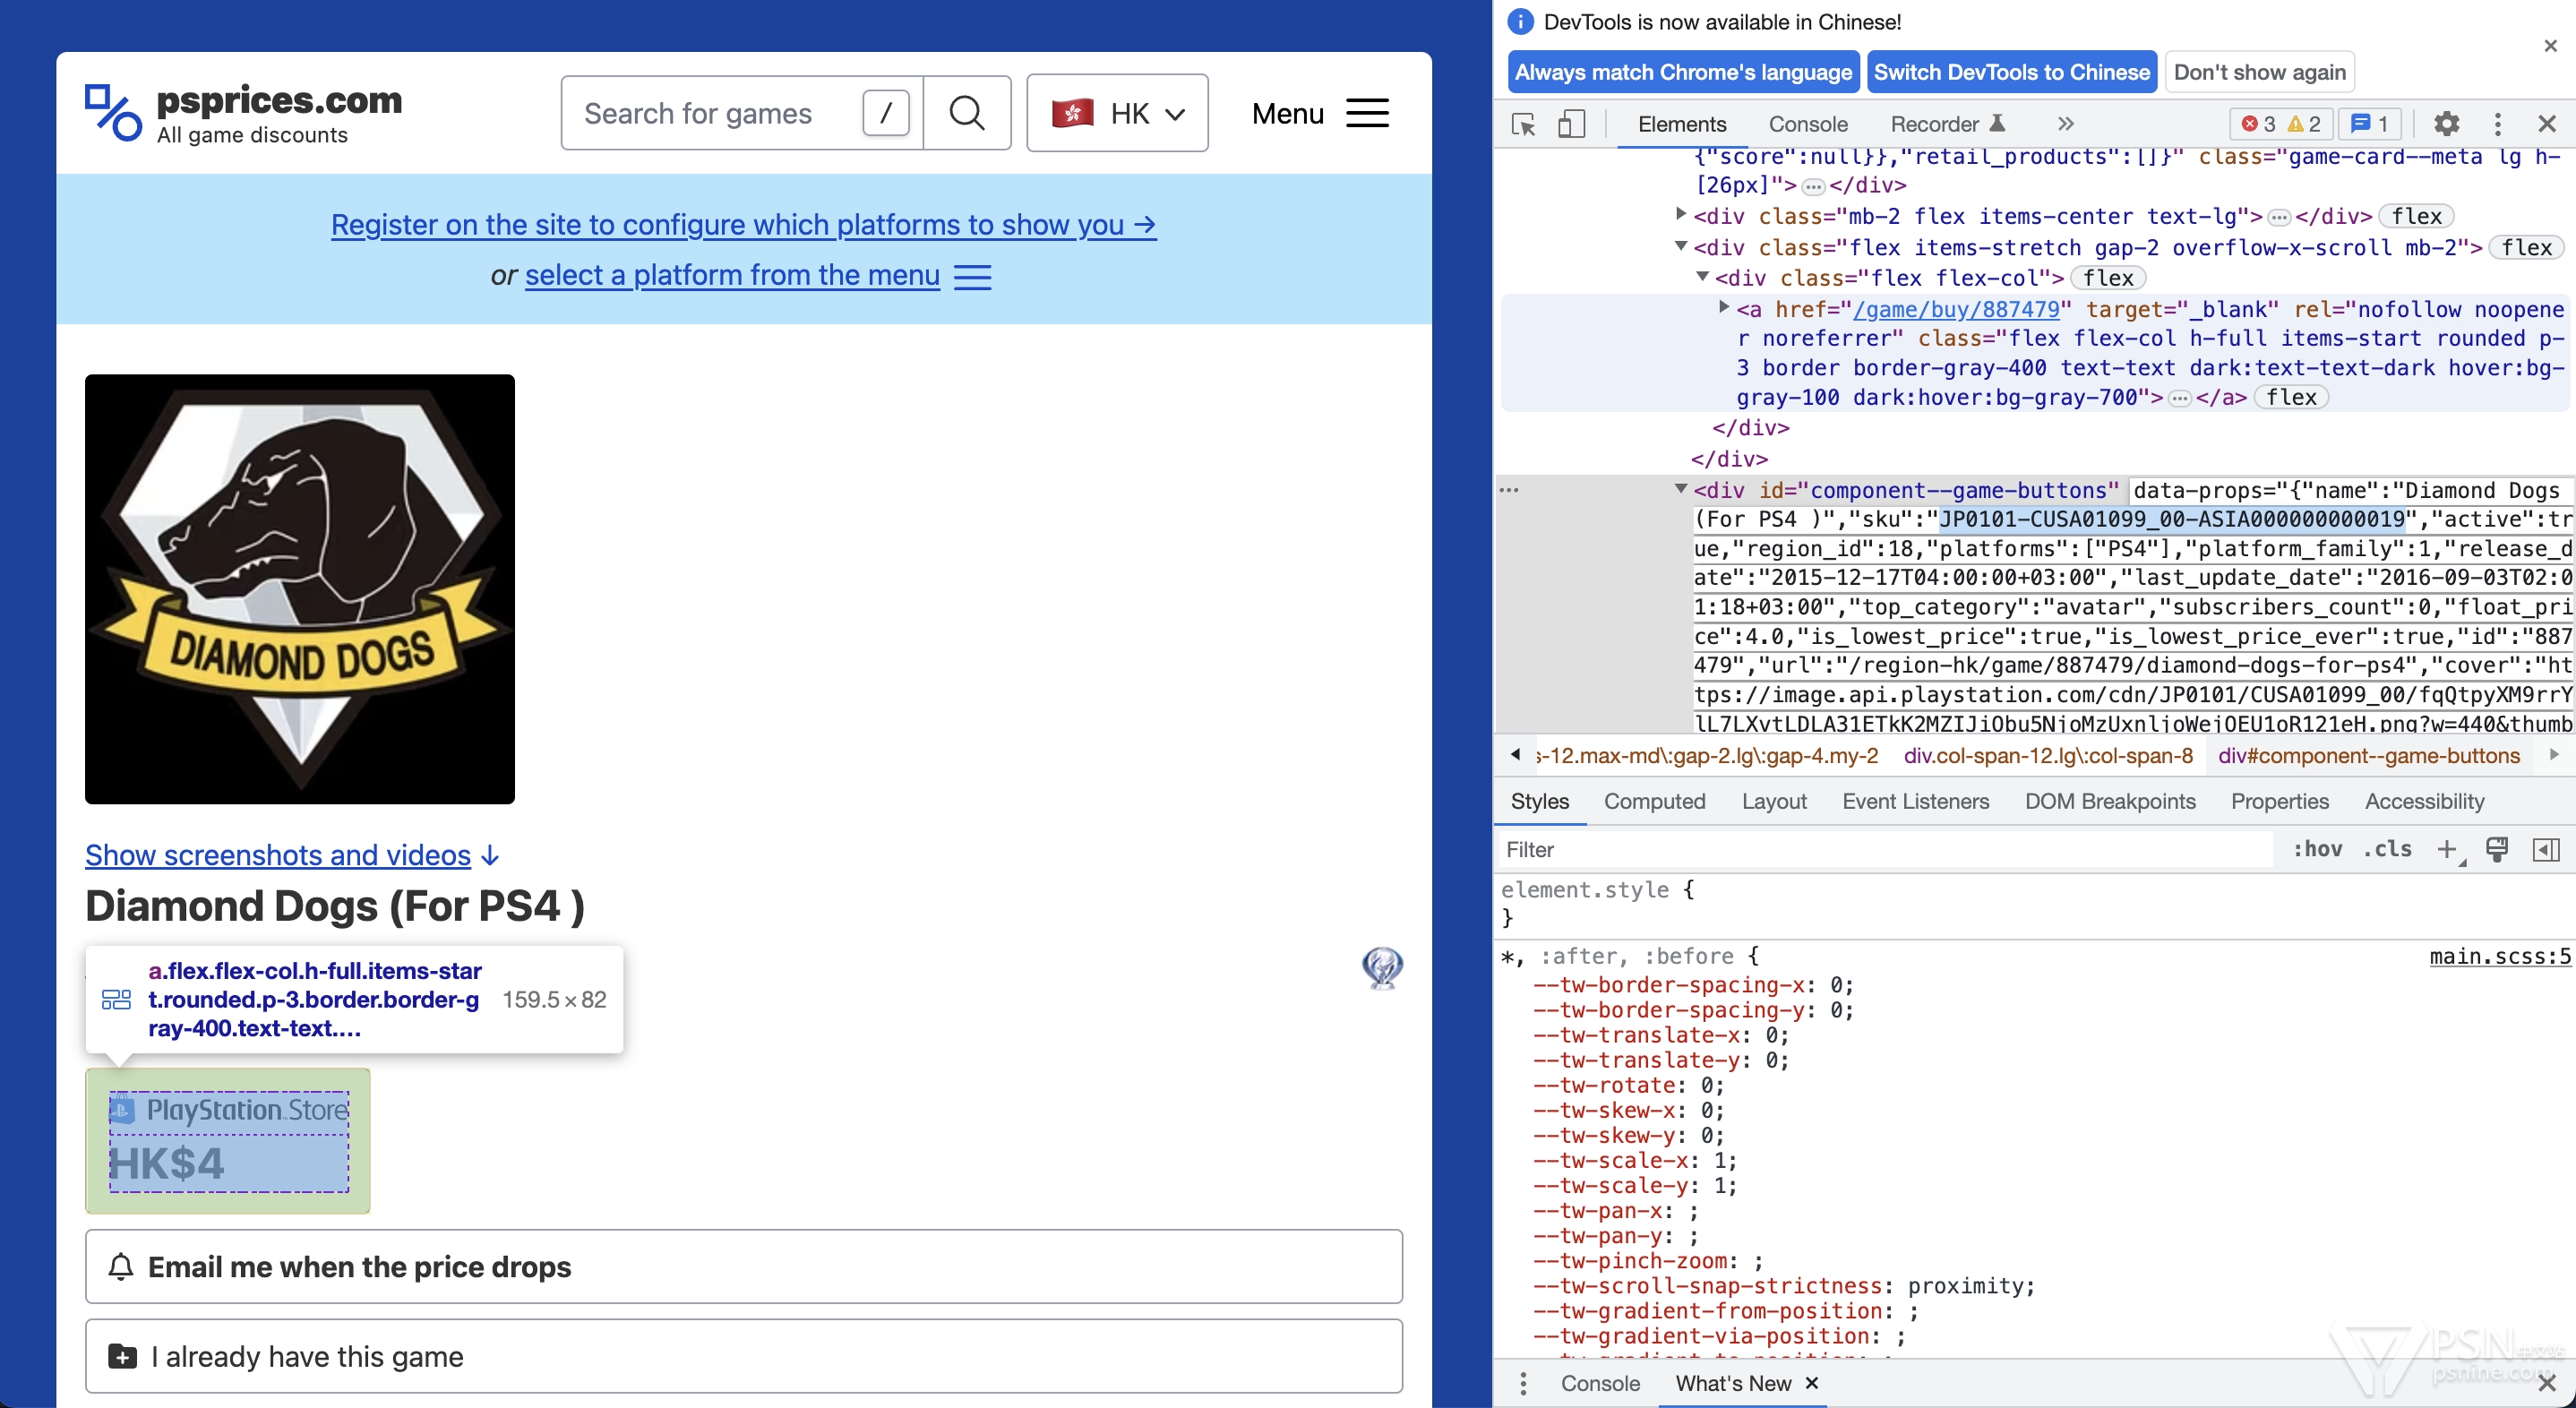Image resolution: width=2576 pixels, height=1408 pixels.
Task: Click Don't show again button
Action: 2259,72
